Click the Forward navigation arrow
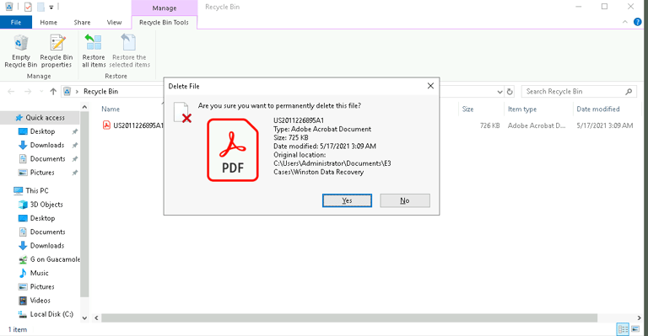This screenshot has height=336, width=648. tap(28, 92)
